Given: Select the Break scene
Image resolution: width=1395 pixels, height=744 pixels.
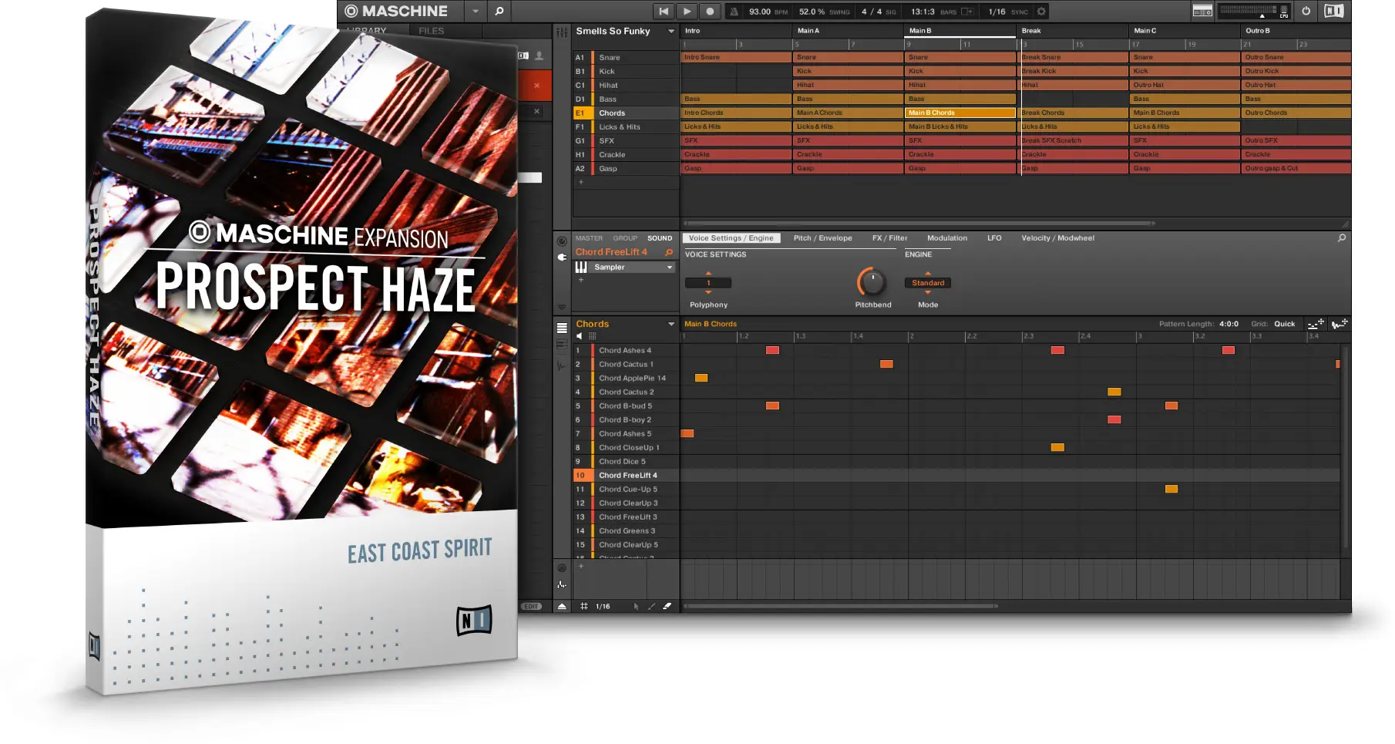Looking at the screenshot, I should click(1074, 31).
